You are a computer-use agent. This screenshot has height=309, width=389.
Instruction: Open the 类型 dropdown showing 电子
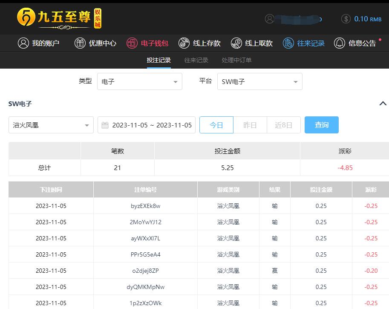[x=139, y=81]
